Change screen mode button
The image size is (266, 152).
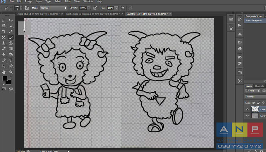tap(11, 89)
